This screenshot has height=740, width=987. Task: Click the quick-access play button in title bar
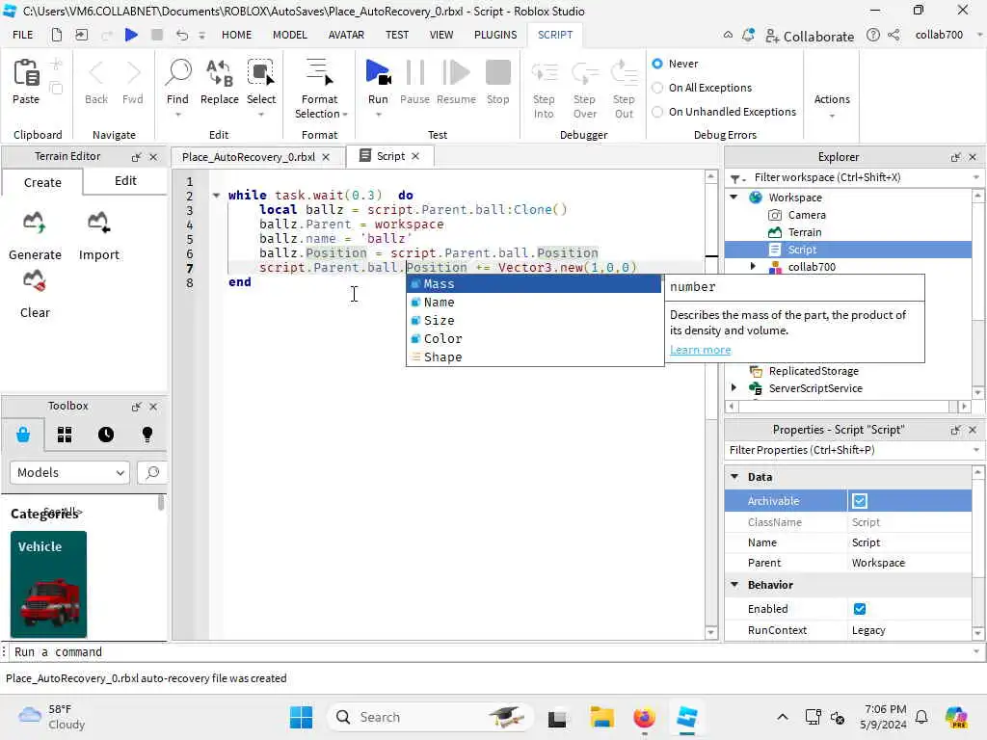pyautogui.click(x=131, y=35)
